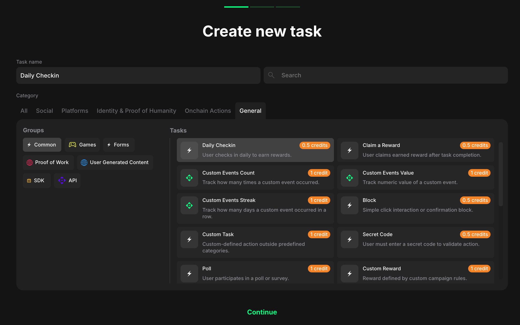Choose the Proof of Work group
The image size is (520, 325).
pyautogui.click(x=48, y=162)
